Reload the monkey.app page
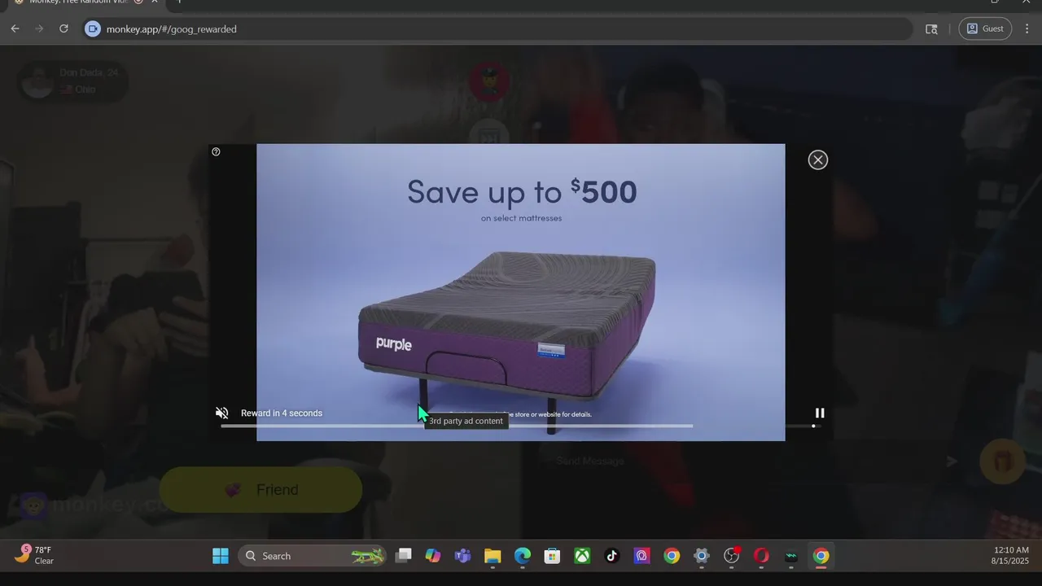Viewport: 1042px width, 586px height. pyautogui.click(x=63, y=28)
